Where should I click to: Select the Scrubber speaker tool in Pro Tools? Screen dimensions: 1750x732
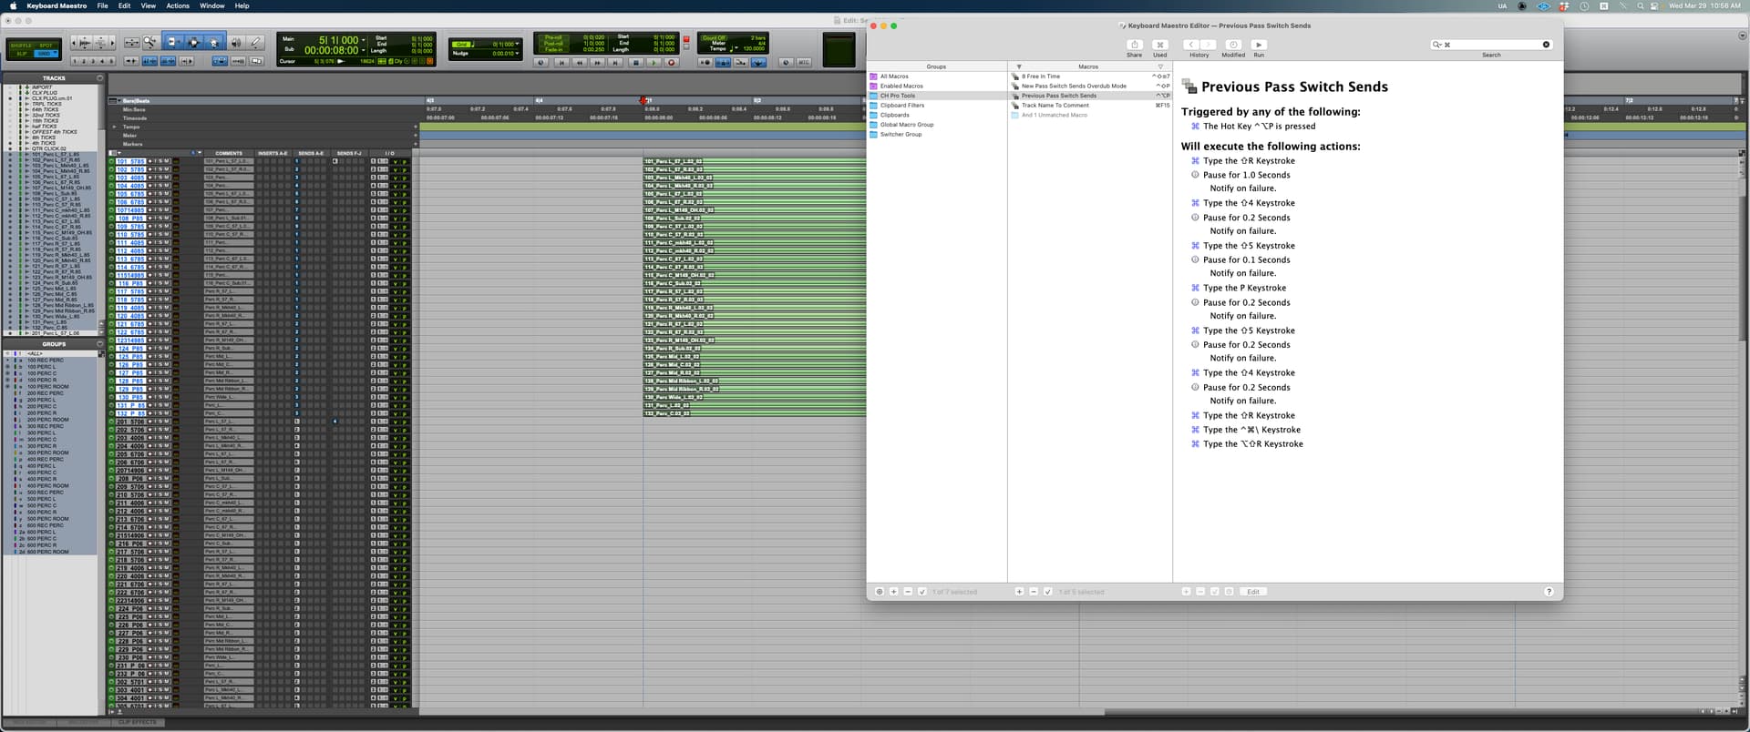[236, 42]
